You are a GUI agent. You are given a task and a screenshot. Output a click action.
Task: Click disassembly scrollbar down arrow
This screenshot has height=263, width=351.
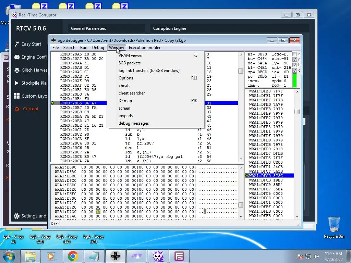(x=241, y=159)
